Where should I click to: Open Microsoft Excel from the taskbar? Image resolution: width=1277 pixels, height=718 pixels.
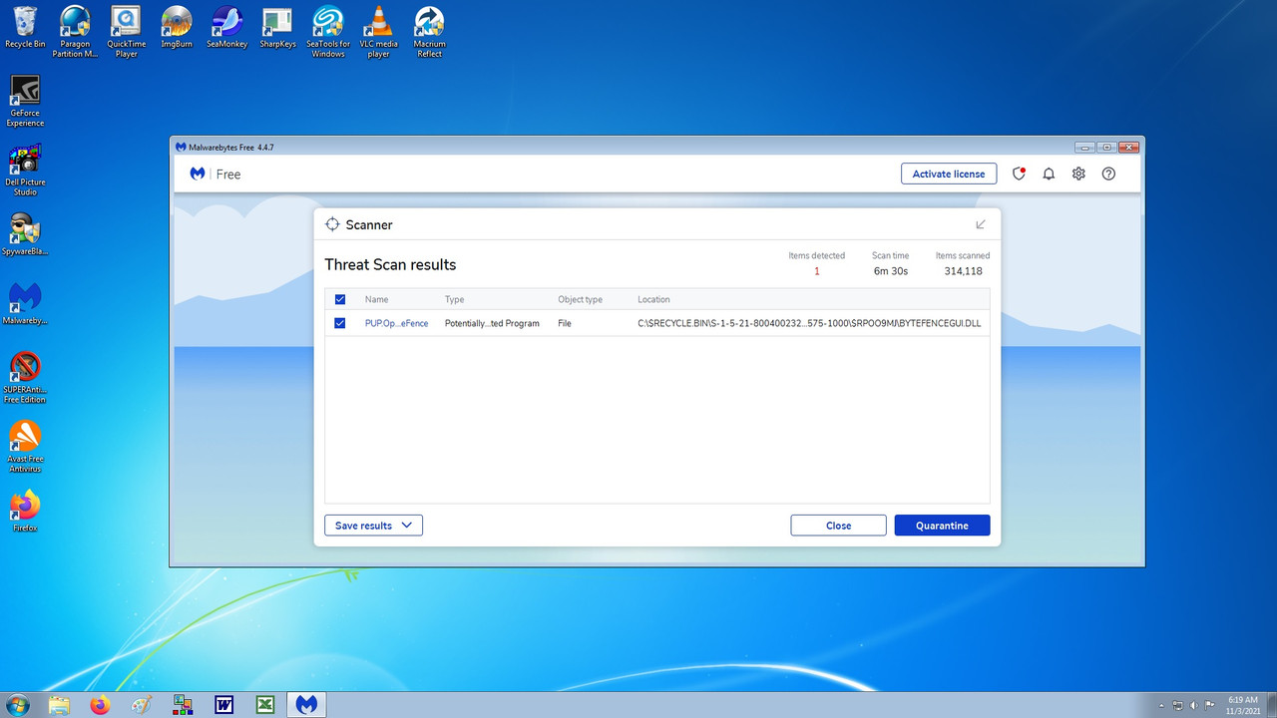point(265,705)
